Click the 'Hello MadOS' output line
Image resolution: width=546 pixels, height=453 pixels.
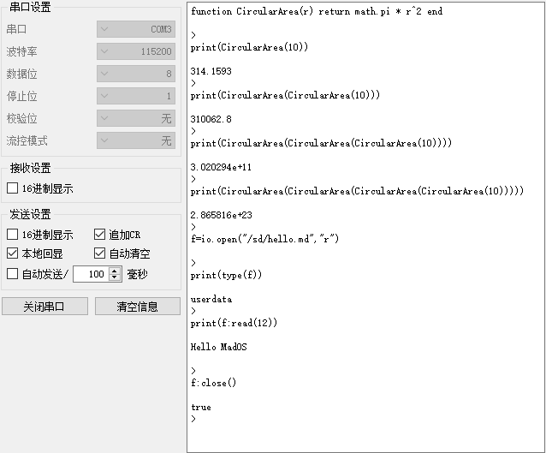tap(219, 347)
